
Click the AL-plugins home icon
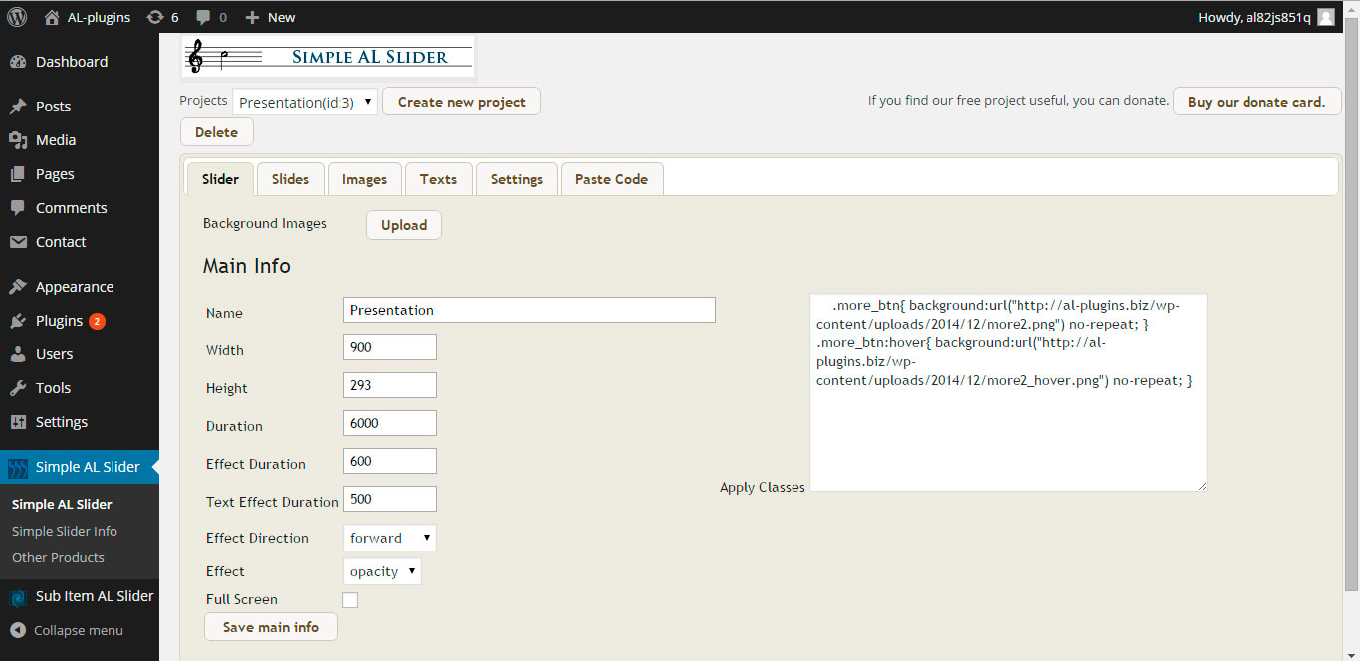coord(52,17)
